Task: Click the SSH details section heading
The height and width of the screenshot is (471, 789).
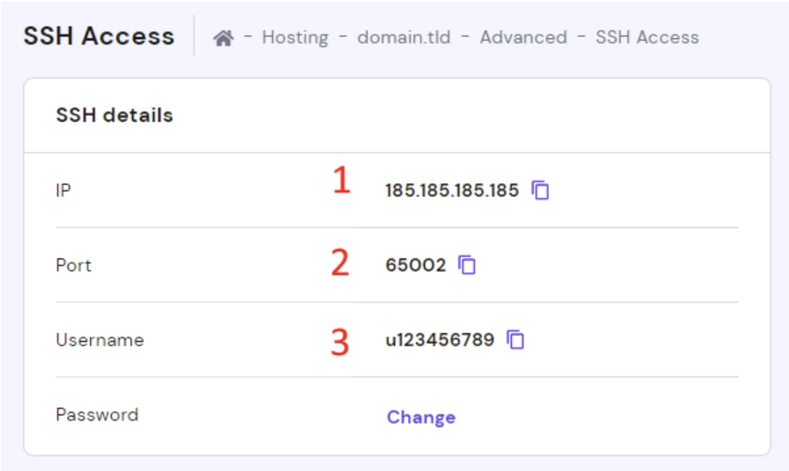Action: coord(114,115)
